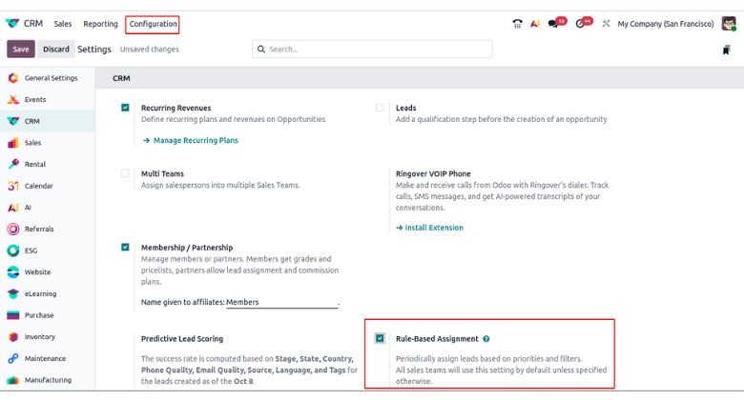This screenshot has width=744, height=400.
Task: Click the user avatar in top right
Action: [x=730, y=24]
